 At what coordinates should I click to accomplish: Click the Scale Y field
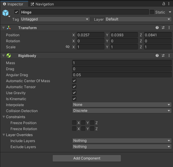click(x=124, y=47)
